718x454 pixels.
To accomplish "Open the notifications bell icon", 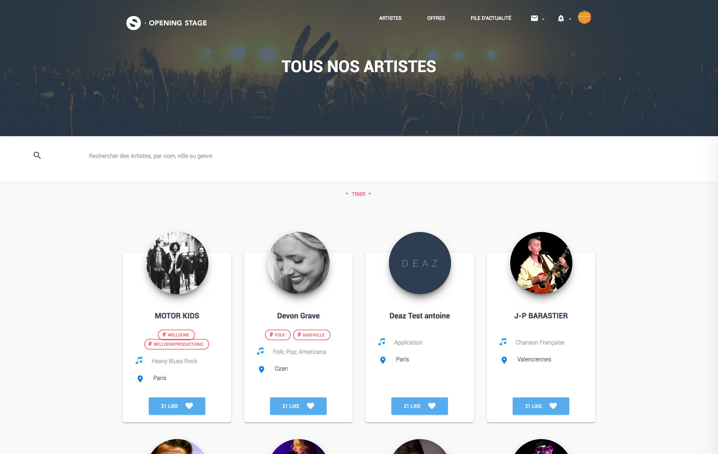I will pos(561,18).
